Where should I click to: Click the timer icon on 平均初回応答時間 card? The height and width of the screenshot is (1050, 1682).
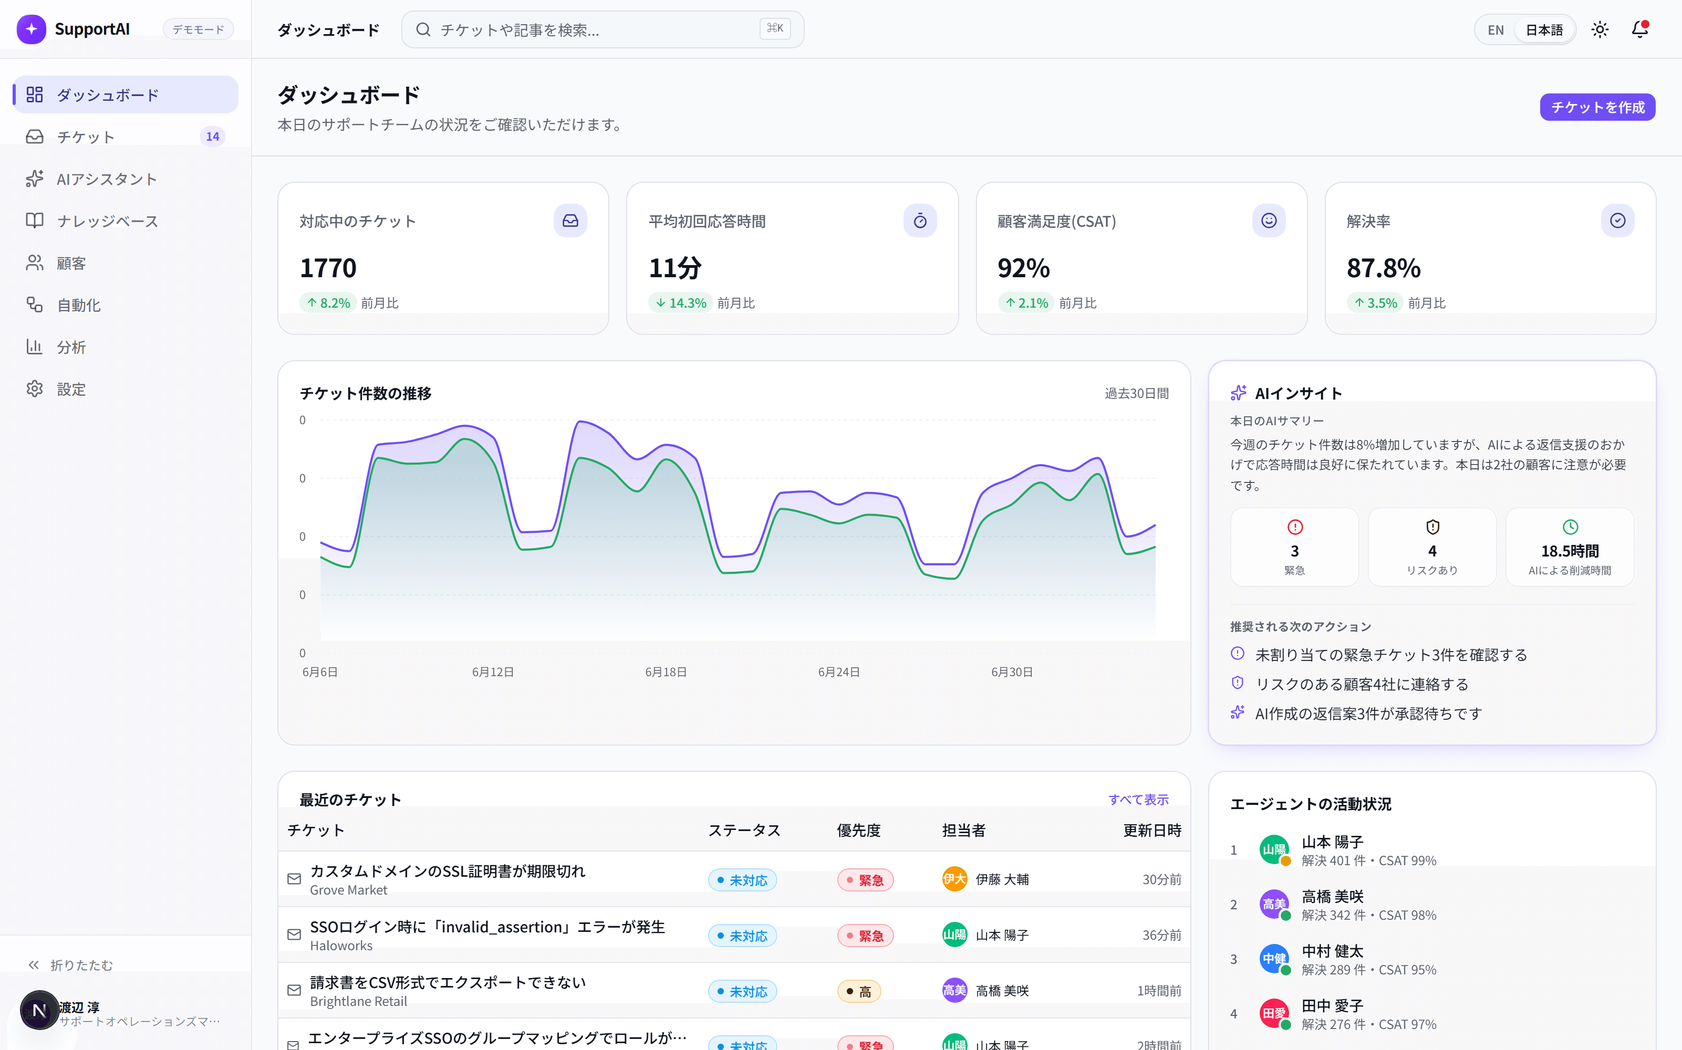(x=920, y=221)
